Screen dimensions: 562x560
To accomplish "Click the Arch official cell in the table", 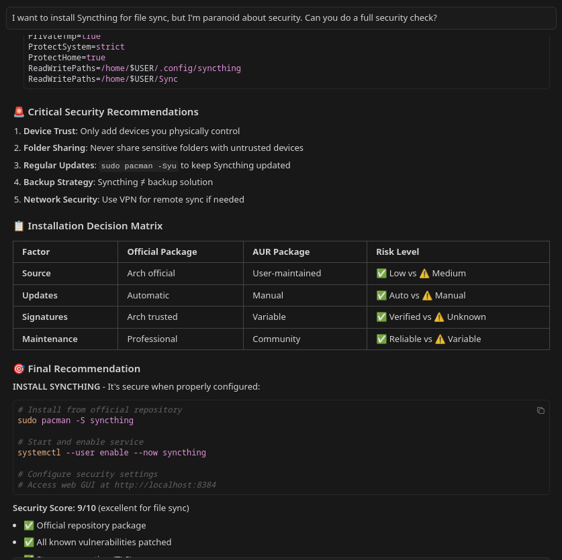I will (150, 273).
